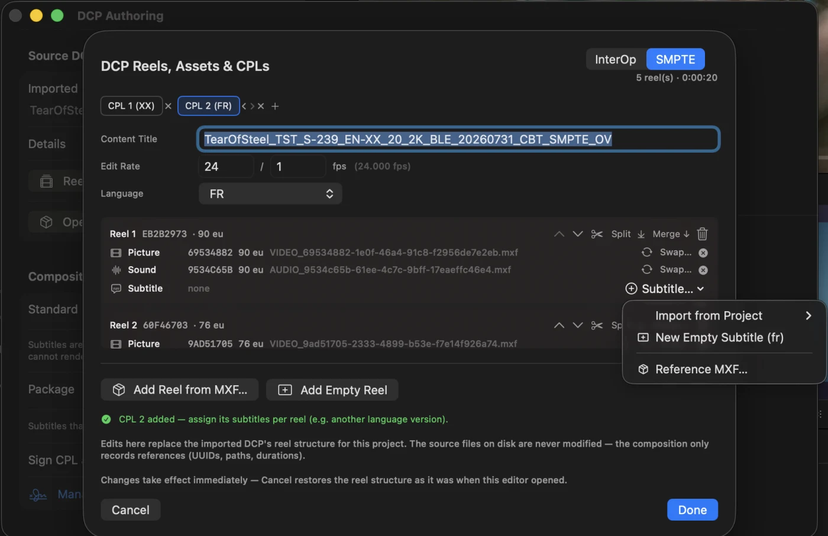This screenshot has width=828, height=536.
Task: Click the scissors icon on Reel 2
Action: (597, 325)
